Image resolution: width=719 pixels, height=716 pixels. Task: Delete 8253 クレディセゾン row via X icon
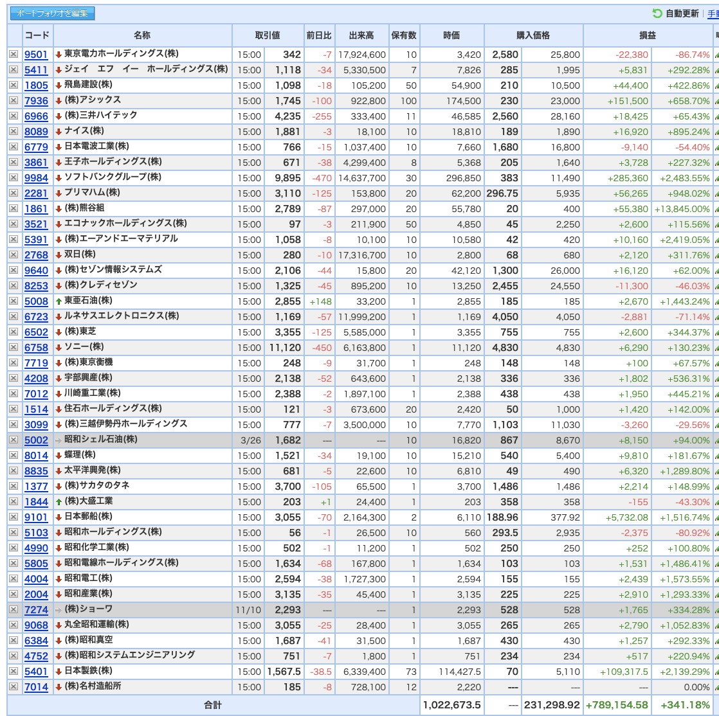click(14, 285)
